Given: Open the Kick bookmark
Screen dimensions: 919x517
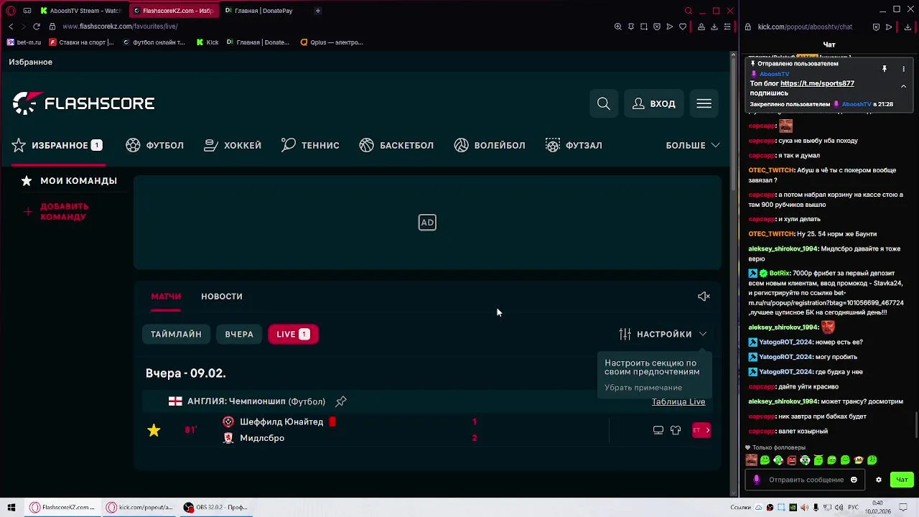Looking at the screenshot, I should tap(207, 42).
